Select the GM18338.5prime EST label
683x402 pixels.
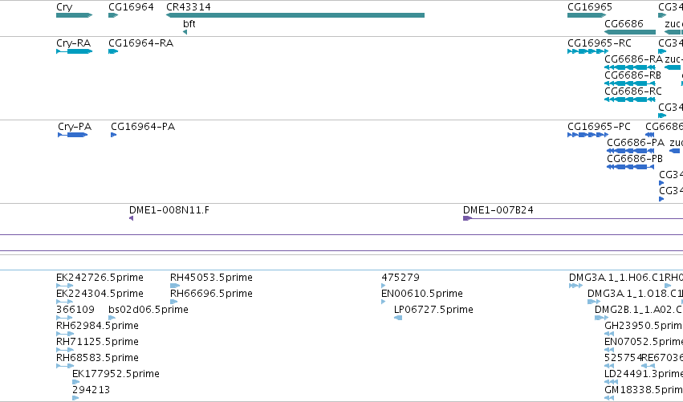point(644,390)
